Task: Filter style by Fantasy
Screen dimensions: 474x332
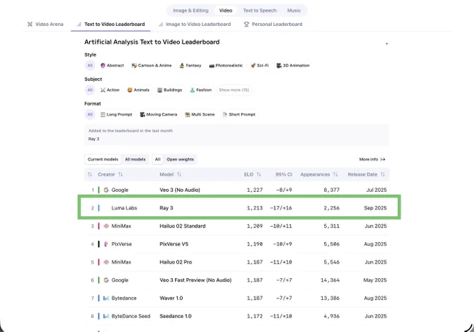Action: point(190,66)
